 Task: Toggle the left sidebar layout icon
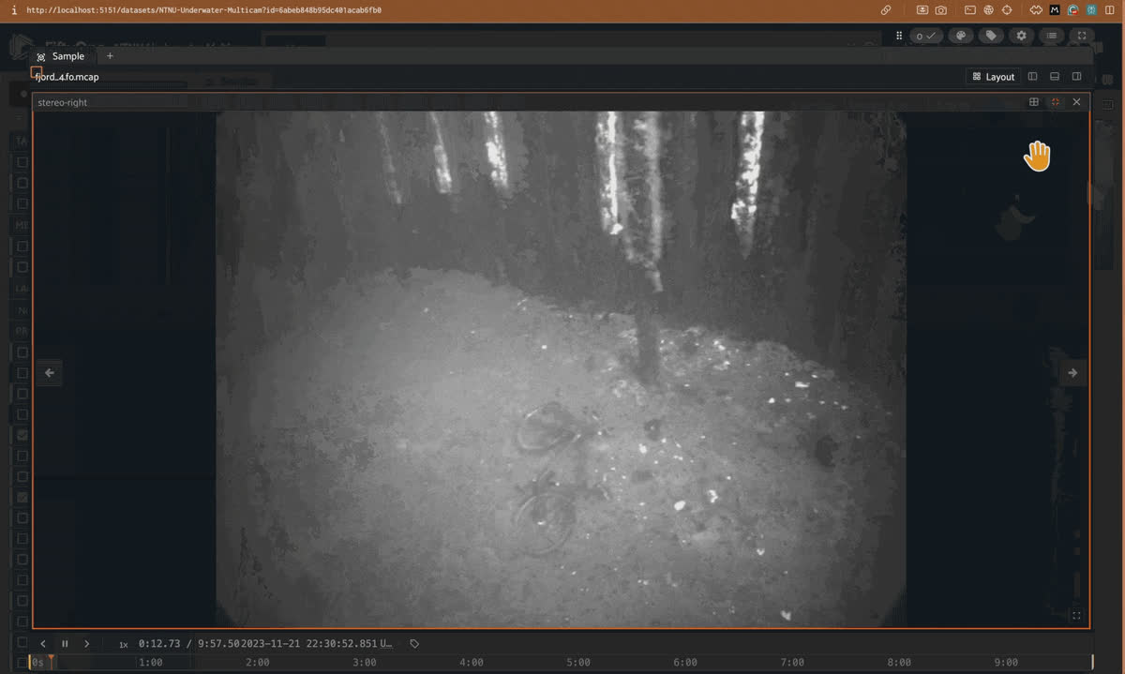1033,77
